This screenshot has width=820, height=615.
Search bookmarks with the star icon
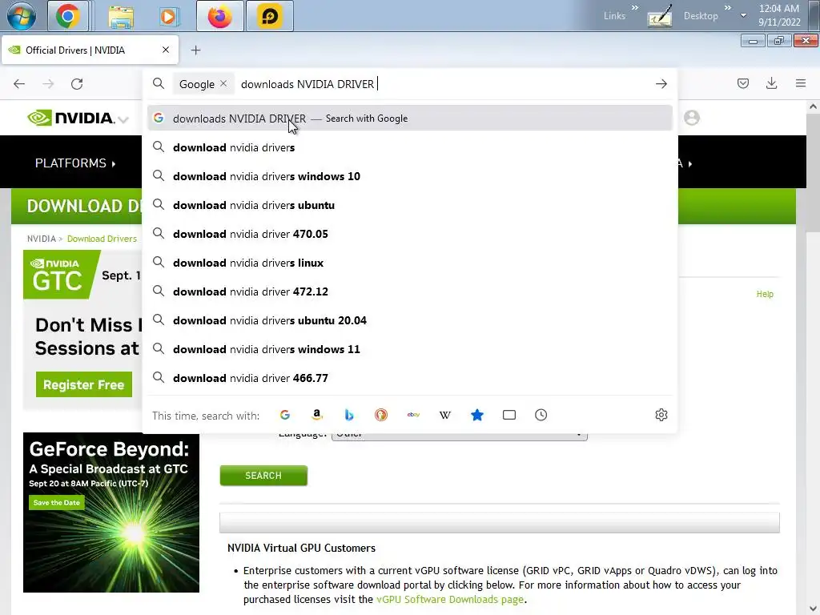477,415
